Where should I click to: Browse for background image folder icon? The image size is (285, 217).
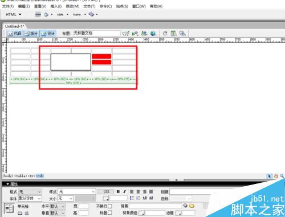(x=192, y=206)
